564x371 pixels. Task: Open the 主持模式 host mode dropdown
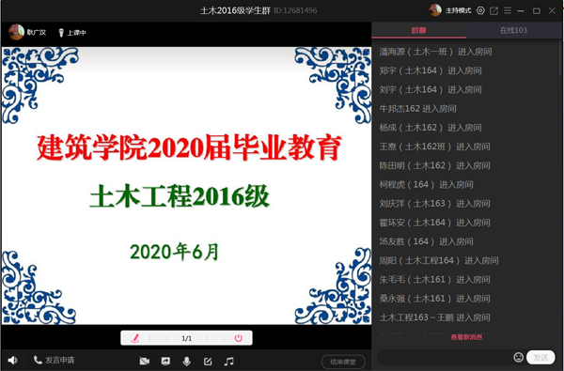click(458, 10)
